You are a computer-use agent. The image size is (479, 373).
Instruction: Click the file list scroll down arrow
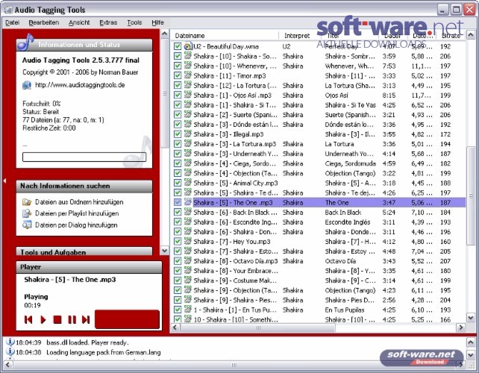pyautogui.click(x=471, y=318)
